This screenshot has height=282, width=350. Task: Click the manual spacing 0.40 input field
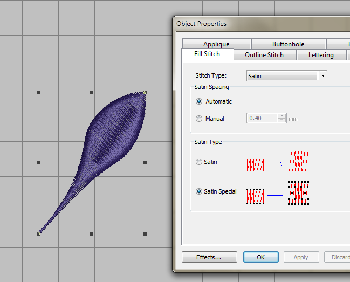pos(262,119)
